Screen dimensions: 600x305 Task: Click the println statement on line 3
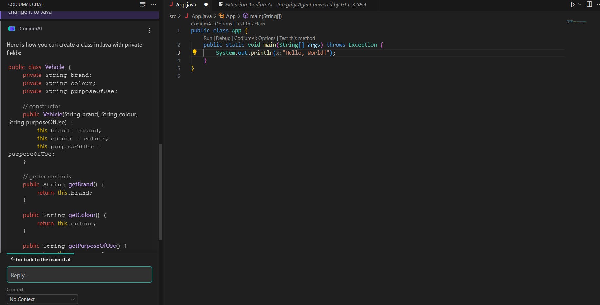[x=276, y=53]
